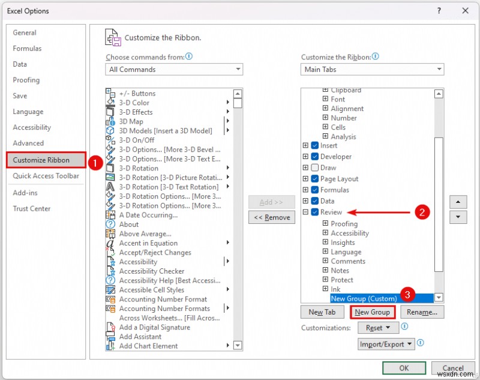Click the info icon beside Choose commands from
The height and width of the screenshot is (380, 480).
[x=189, y=56]
